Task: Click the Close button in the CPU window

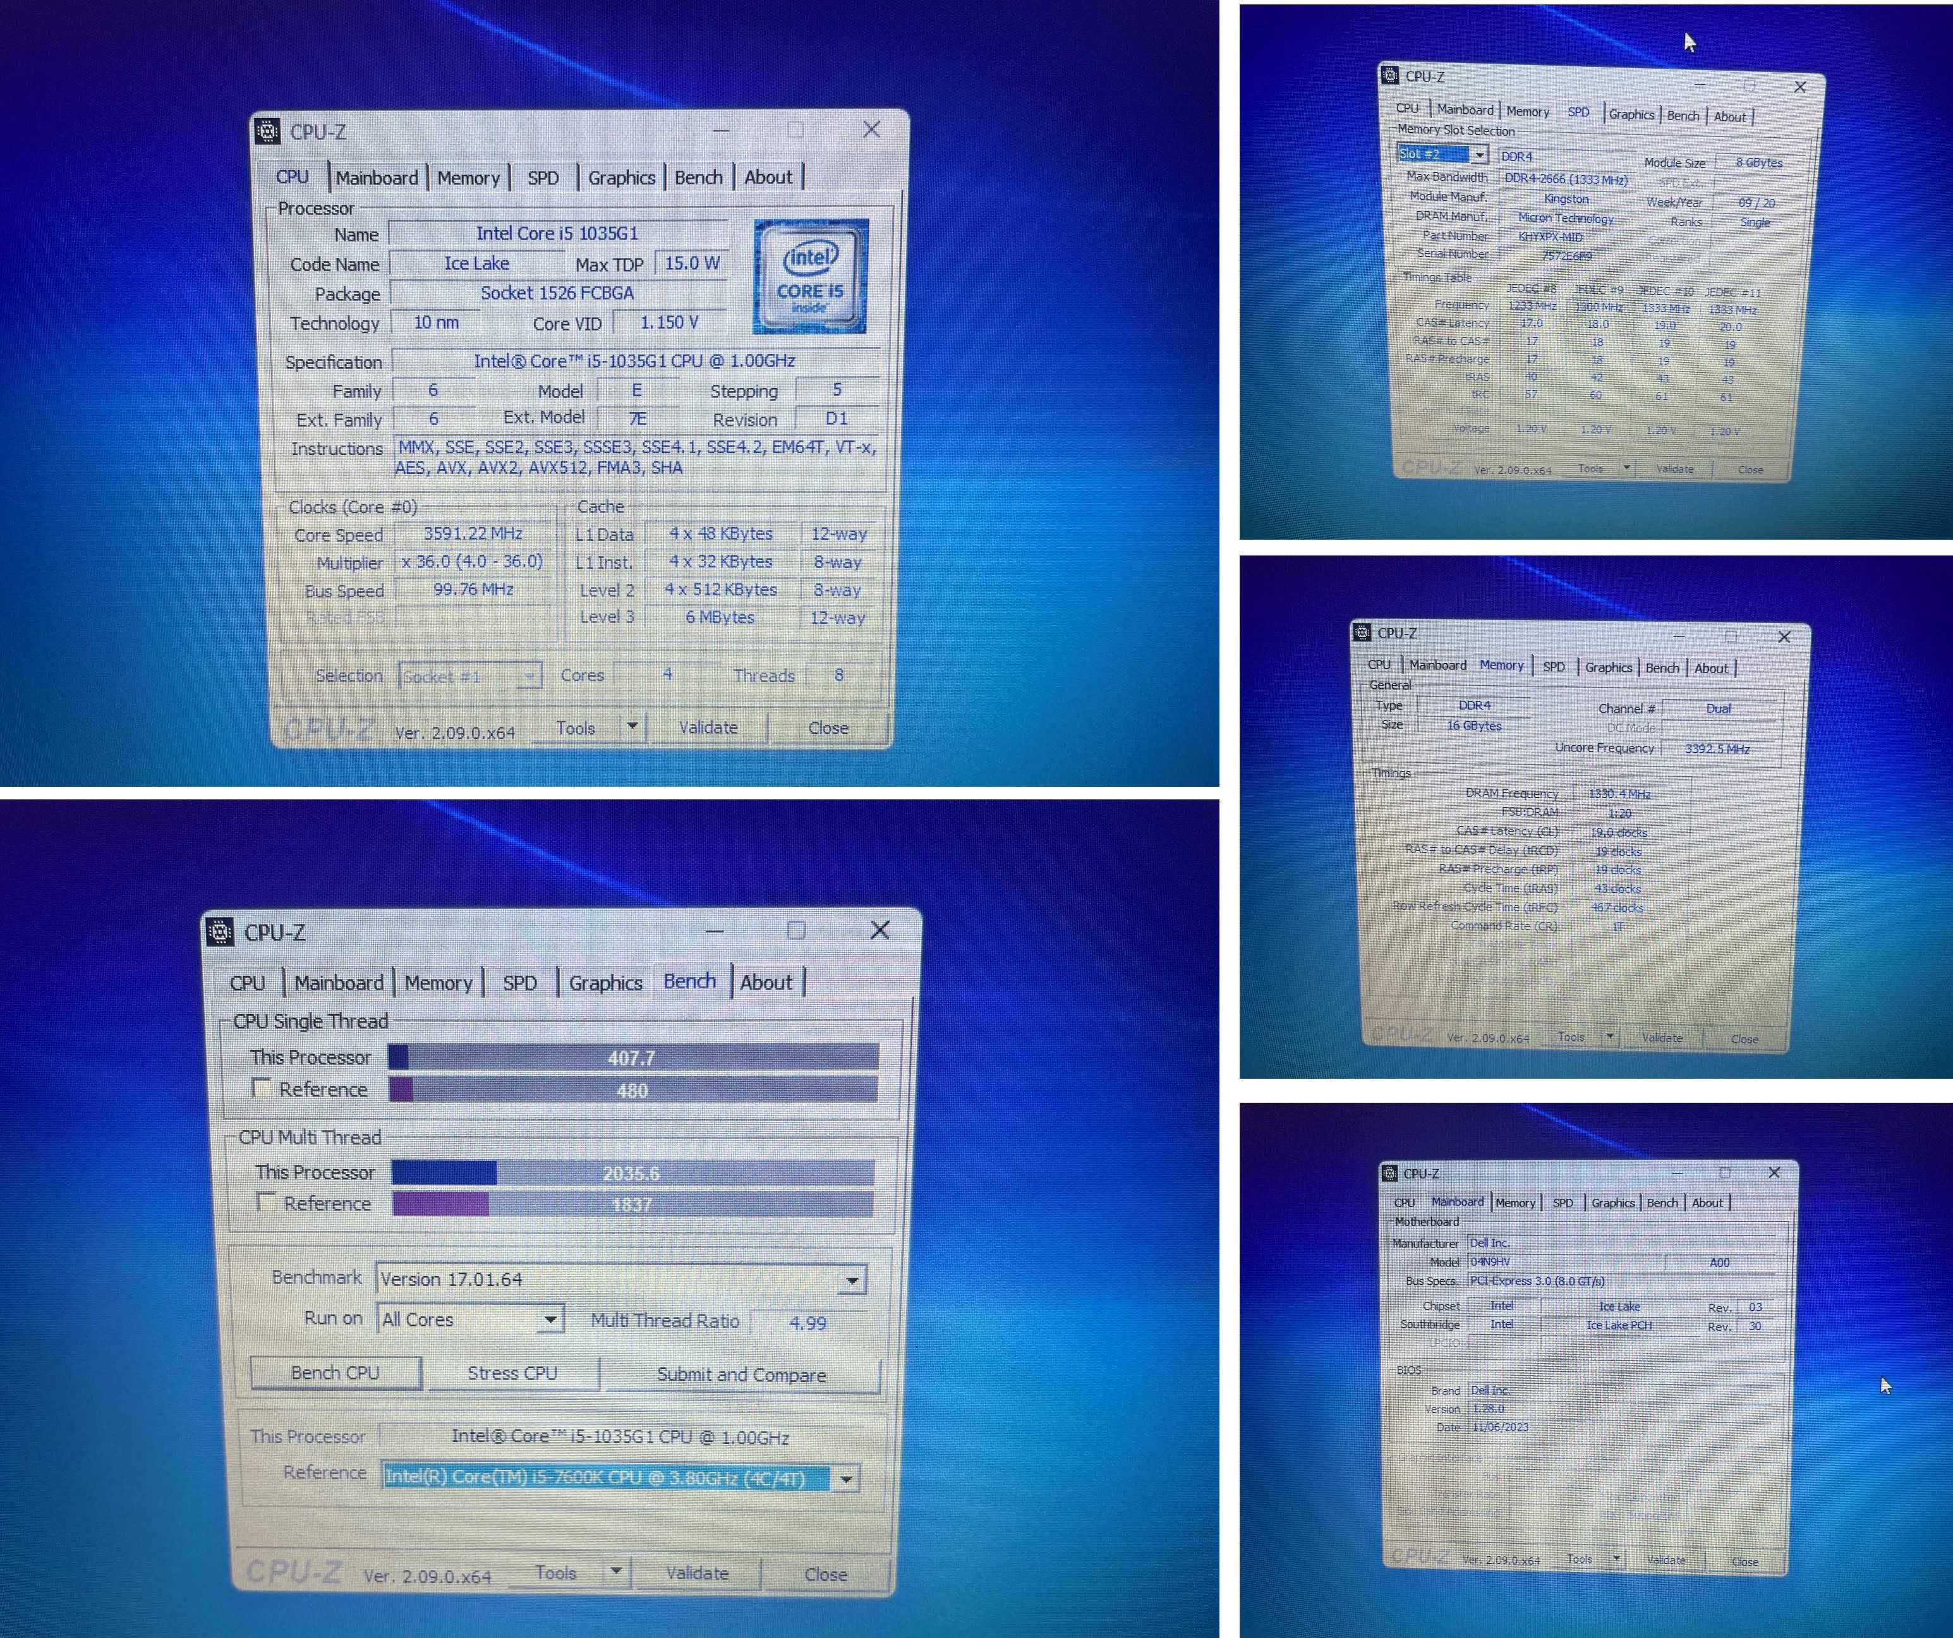Action: (x=828, y=728)
